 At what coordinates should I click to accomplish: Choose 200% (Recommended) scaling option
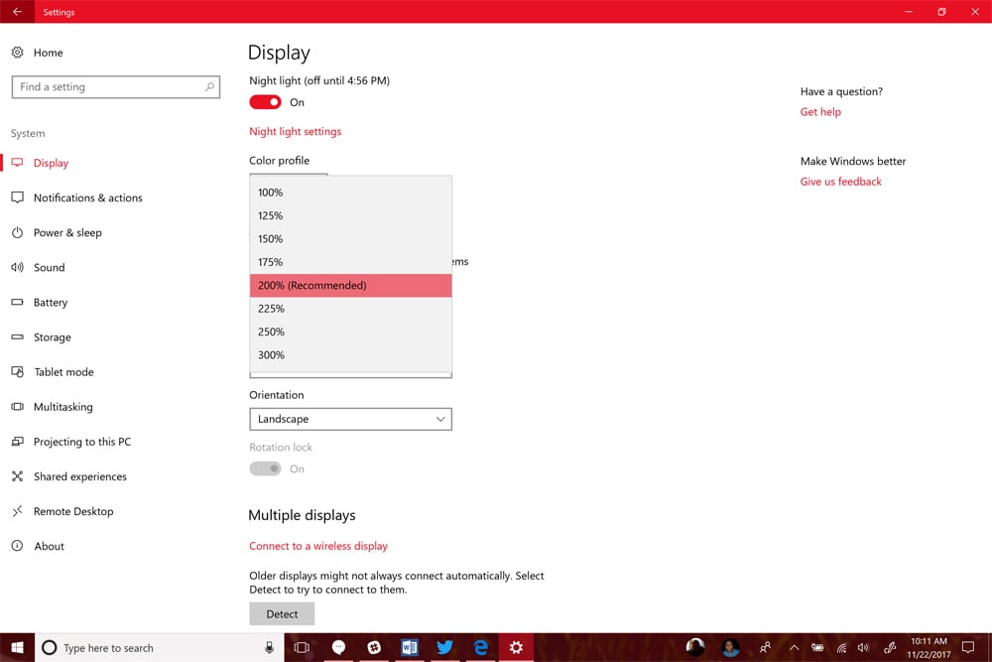pos(312,285)
